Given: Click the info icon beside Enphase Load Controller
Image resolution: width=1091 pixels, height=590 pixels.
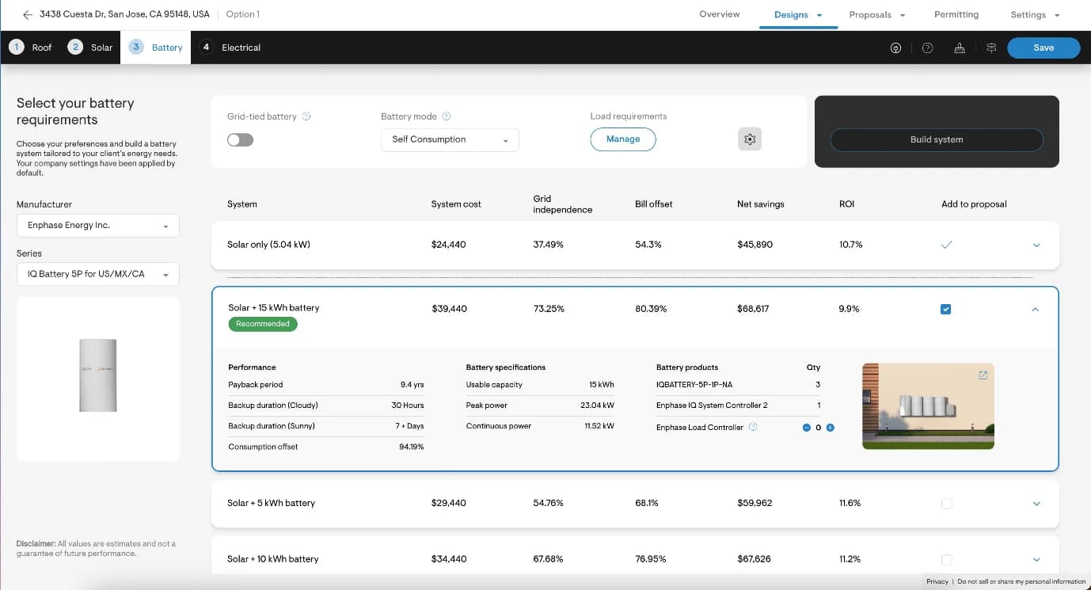Looking at the screenshot, I should click(753, 427).
